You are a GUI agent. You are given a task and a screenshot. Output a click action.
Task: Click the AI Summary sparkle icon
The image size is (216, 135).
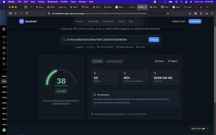tap(95, 95)
